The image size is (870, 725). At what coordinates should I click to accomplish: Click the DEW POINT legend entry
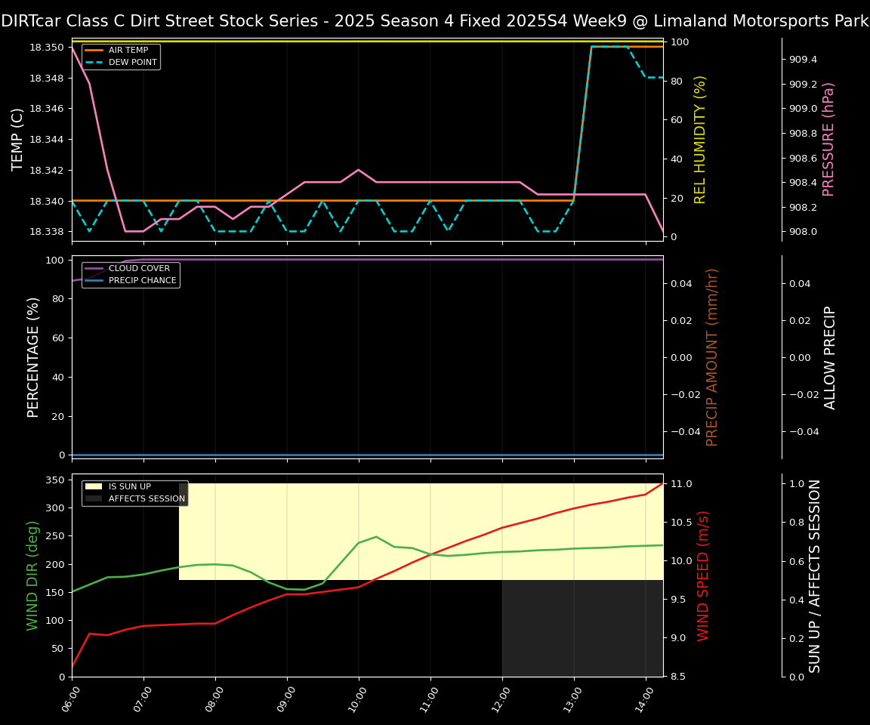pos(133,63)
